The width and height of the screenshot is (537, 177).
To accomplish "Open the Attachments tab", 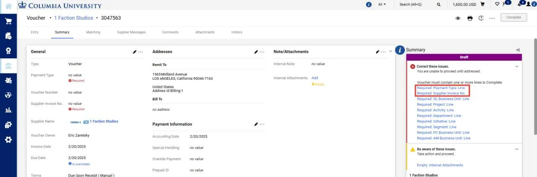I will 205,32.
